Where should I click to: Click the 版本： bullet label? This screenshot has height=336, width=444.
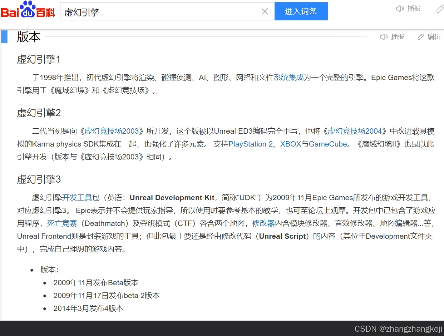point(50,270)
